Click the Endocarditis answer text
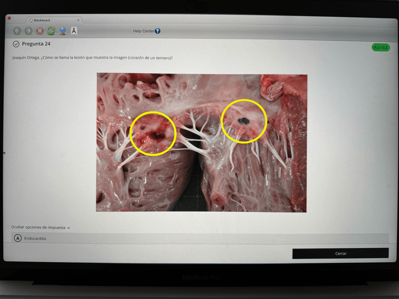399x299 pixels. tap(35, 238)
